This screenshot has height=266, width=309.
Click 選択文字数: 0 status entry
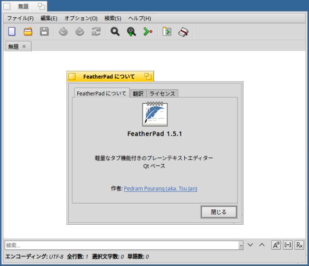tap(108, 256)
